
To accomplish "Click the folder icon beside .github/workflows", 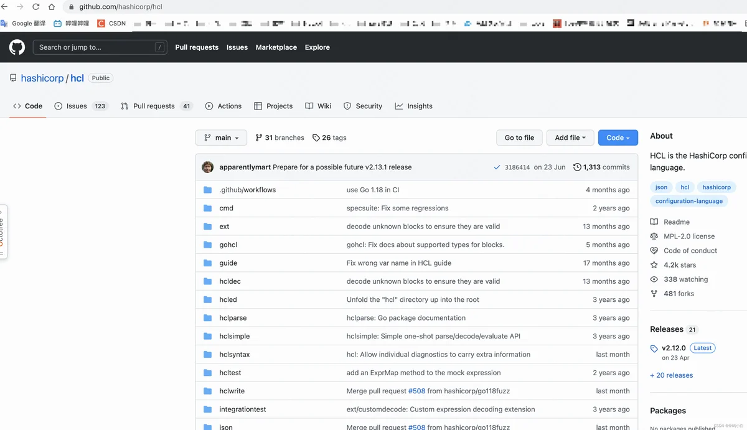I will [208, 190].
